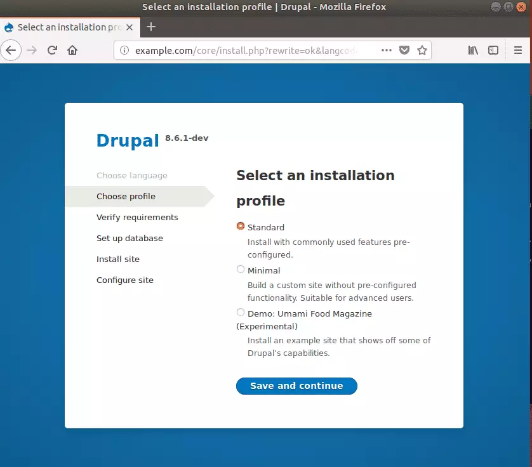The width and height of the screenshot is (532, 467).
Task: Click the 'Standard' option label
Action: 266,227
